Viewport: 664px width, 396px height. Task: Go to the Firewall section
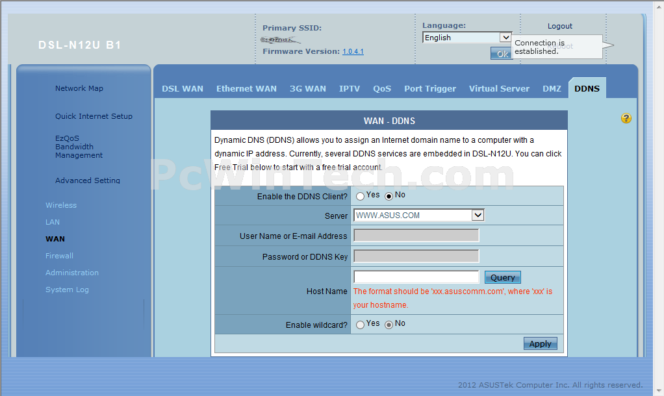point(59,256)
